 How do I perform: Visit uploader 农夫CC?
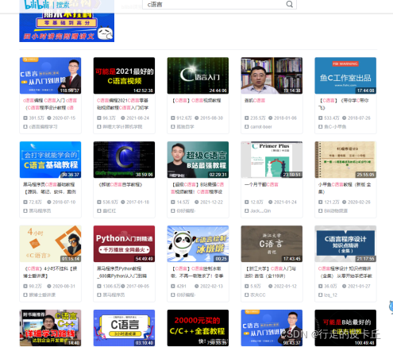coord(258,295)
